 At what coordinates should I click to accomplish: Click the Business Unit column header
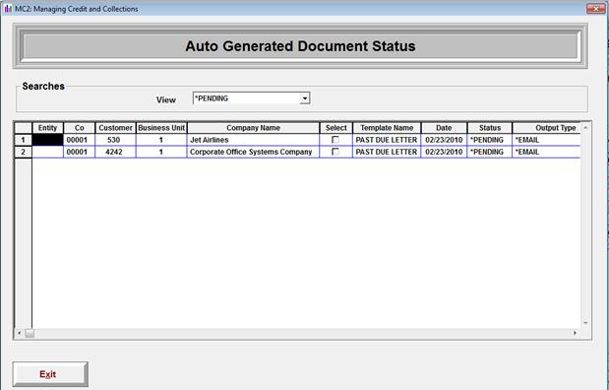pos(161,128)
